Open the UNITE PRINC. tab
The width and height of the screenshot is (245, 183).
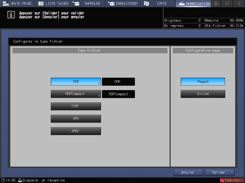(18, 3)
